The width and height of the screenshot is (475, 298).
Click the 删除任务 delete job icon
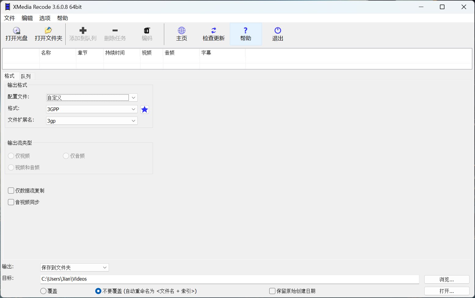click(x=115, y=33)
